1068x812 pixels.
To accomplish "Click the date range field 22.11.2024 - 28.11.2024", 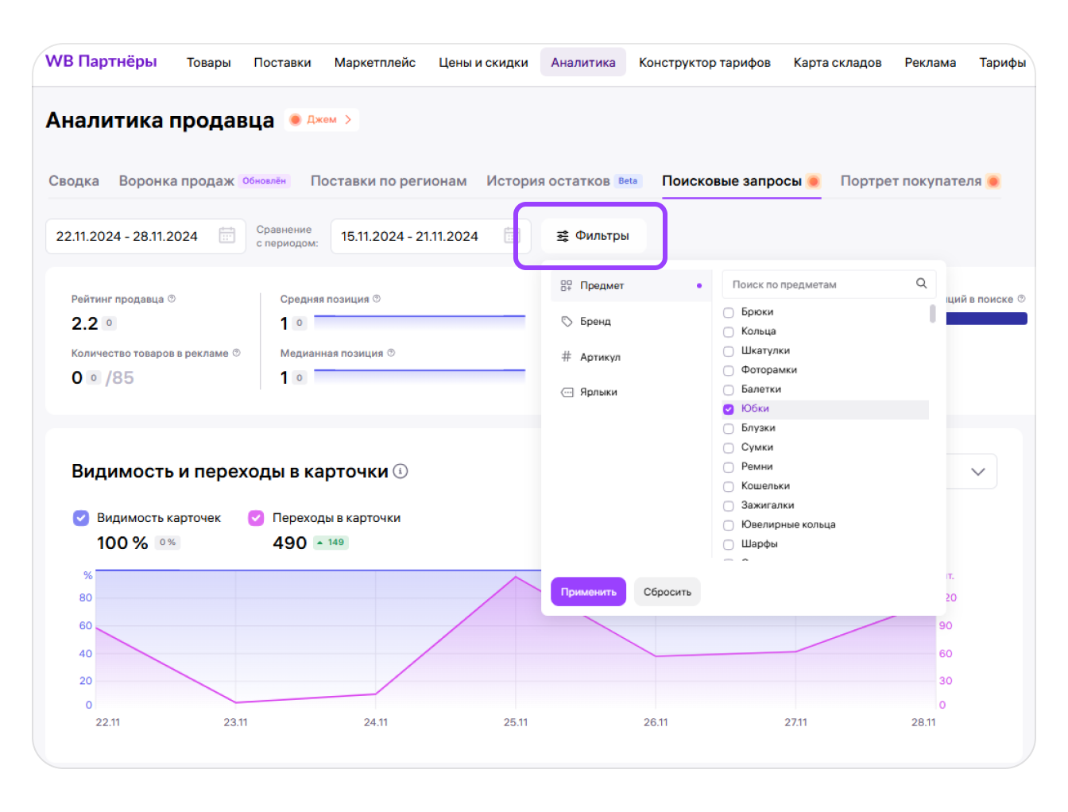I will [x=145, y=236].
